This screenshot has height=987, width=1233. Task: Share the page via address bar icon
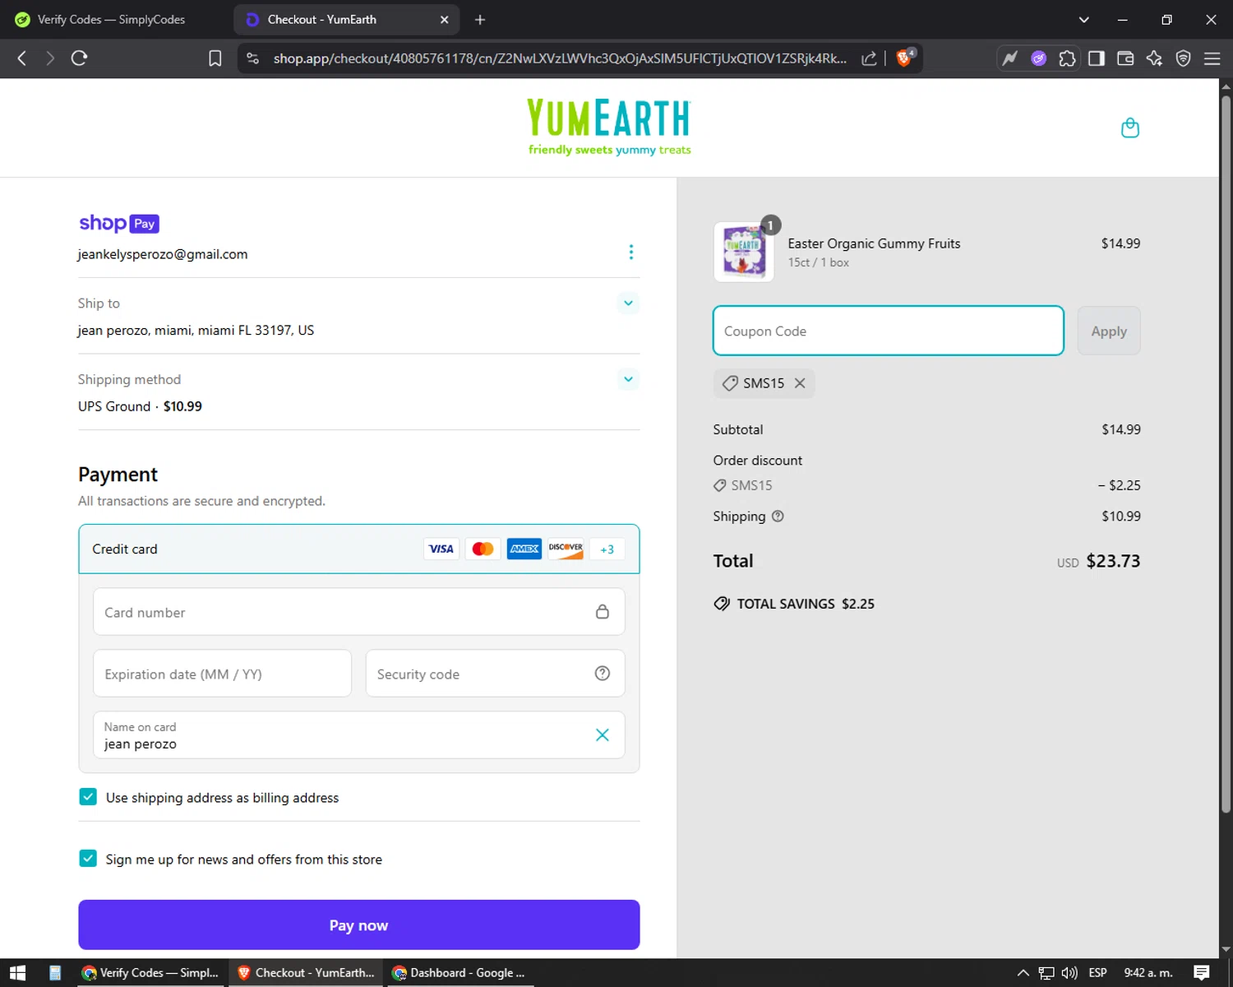click(869, 58)
